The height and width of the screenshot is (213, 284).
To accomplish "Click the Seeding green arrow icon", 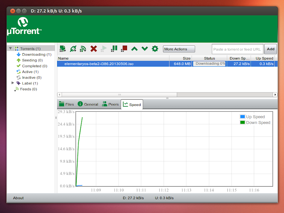I will (18, 60).
